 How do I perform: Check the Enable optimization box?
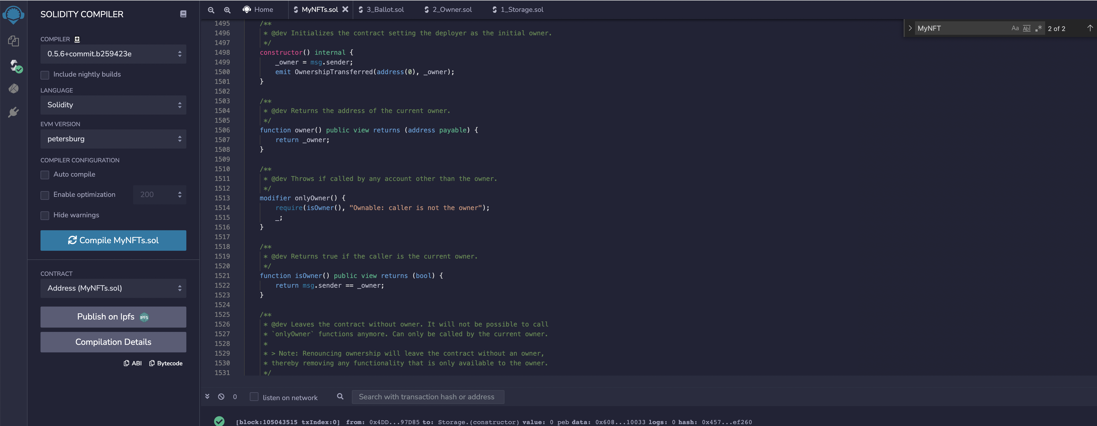[45, 195]
